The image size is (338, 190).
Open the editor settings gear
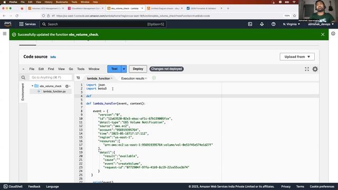click(x=315, y=69)
